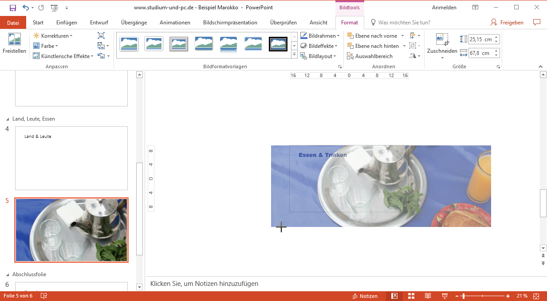The width and height of the screenshot is (547, 301).
Task: Open the Farbe dropdown
Action: point(45,46)
